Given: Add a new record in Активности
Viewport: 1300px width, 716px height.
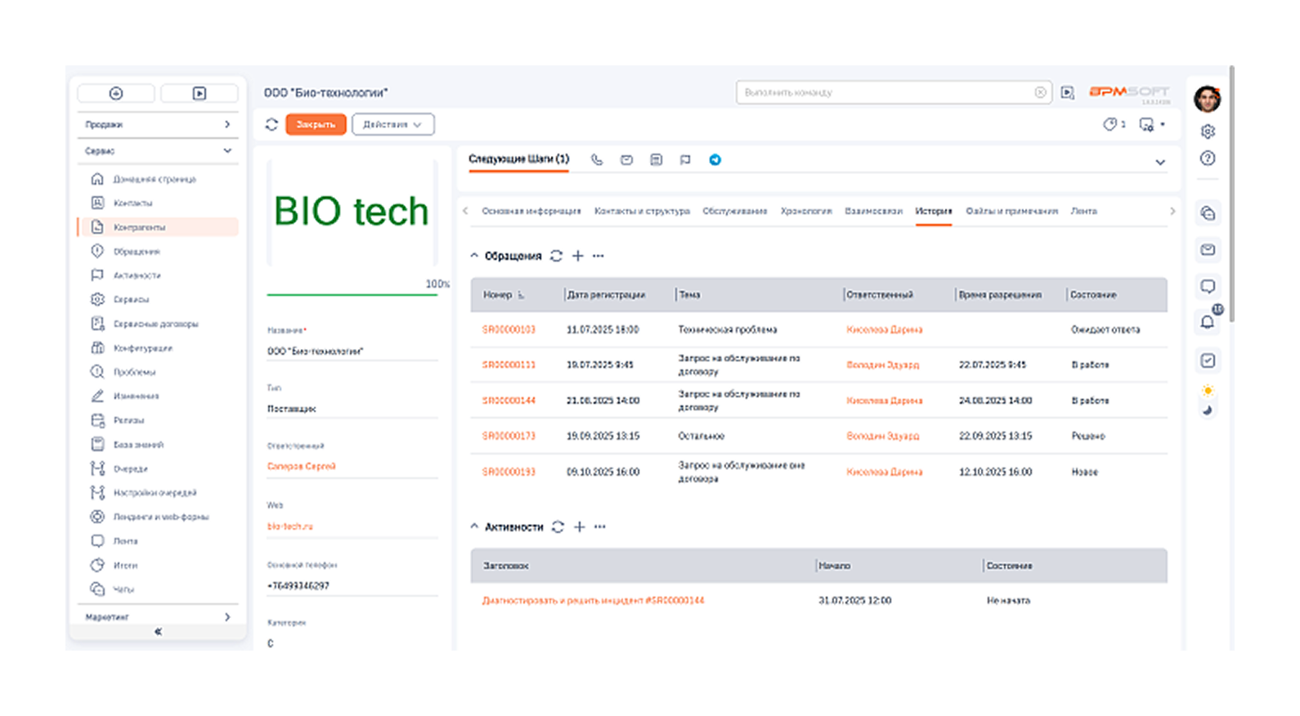Looking at the screenshot, I should coord(579,527).
